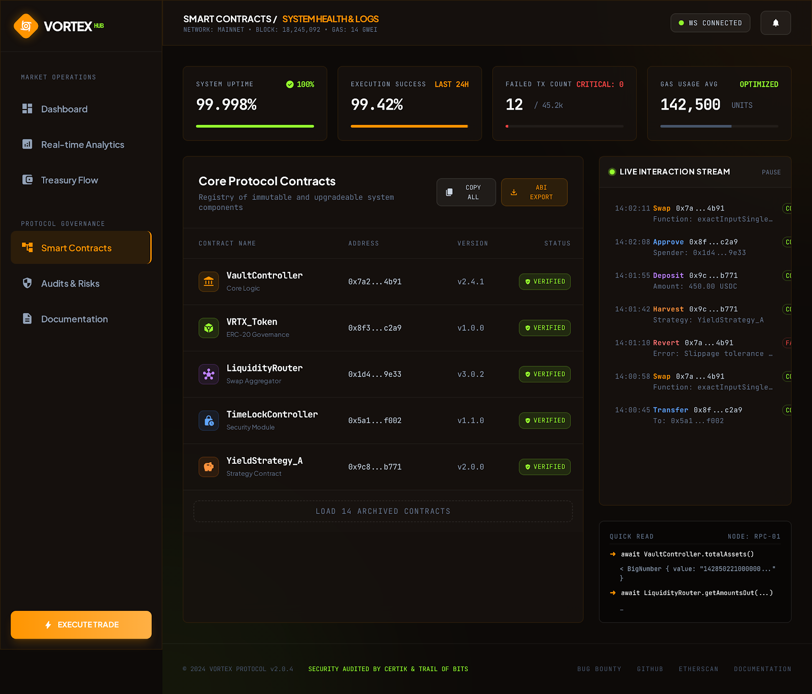
Task: Open the Dashboard menu item
Action: coord(64,109)
